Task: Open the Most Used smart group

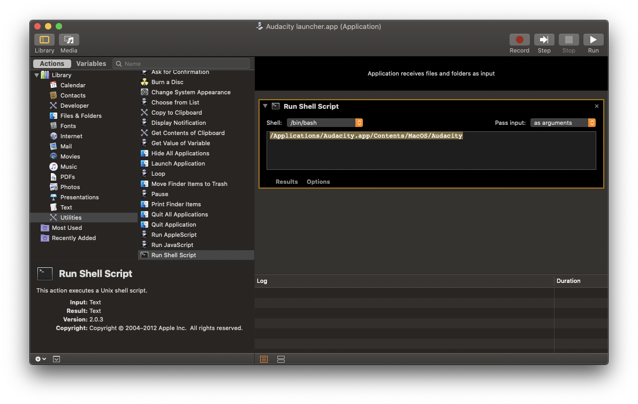Action: pyautogui.click(x=67, y=228)
